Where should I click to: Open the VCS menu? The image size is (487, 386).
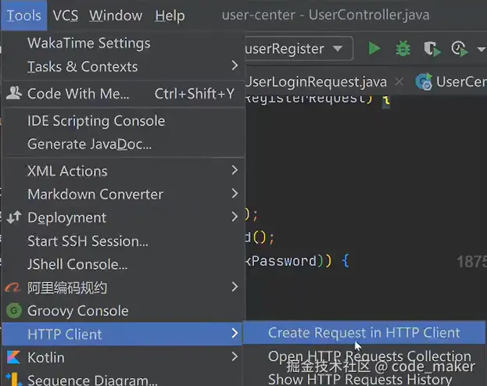coord(66,16)
